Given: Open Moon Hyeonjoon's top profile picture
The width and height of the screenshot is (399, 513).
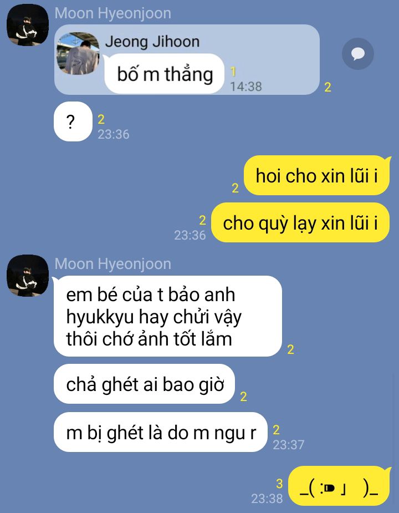Looking at the screenshot, I should coord(28,25).
